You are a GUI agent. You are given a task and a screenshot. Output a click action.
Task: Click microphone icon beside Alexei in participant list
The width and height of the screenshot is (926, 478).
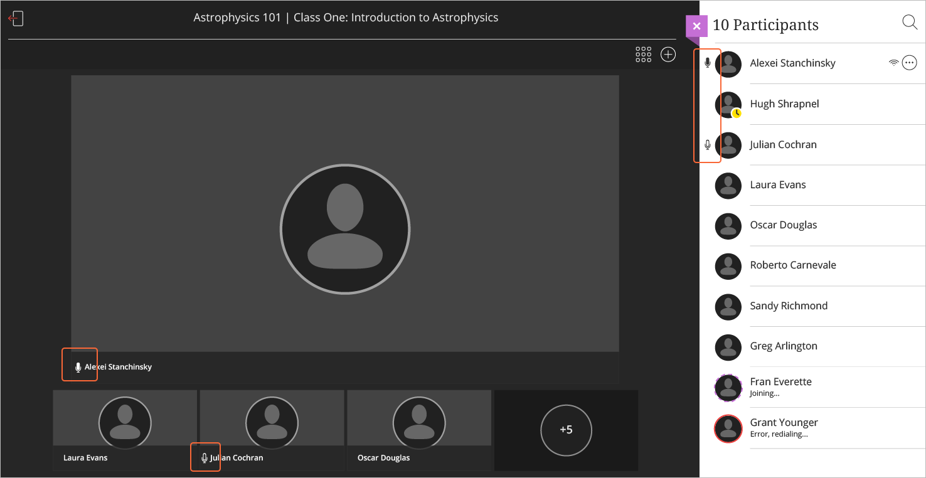[x=708, y=63]
